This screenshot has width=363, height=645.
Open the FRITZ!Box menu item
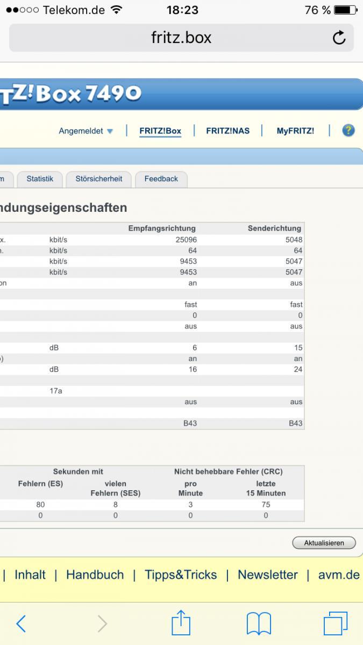click(160, 131)
